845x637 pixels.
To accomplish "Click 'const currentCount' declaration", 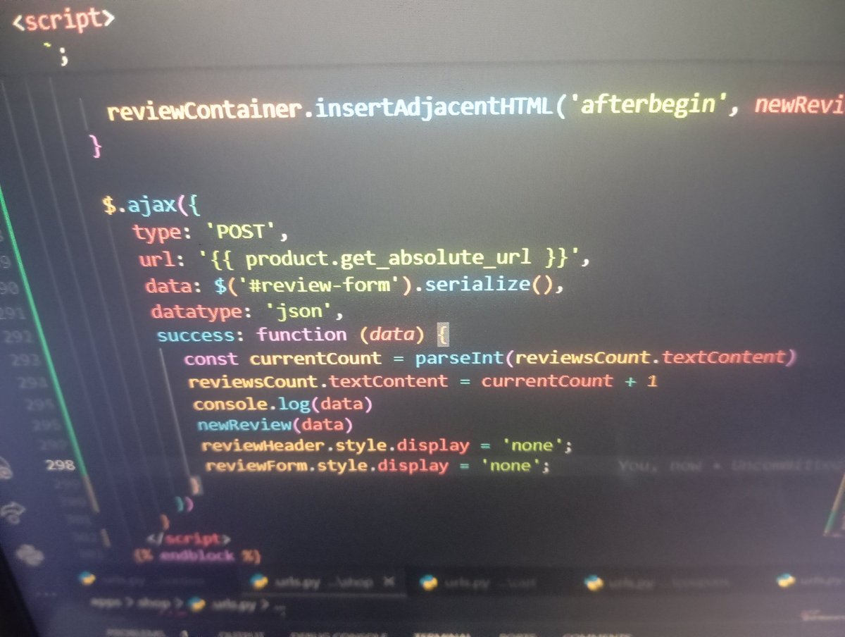I will (x=282, y=359).
